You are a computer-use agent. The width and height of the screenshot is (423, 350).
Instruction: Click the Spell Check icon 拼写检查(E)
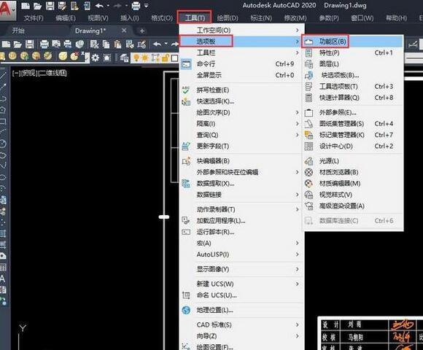coord(186,90)
